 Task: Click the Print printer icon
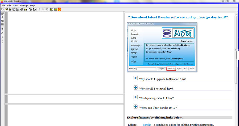(22, 10)
